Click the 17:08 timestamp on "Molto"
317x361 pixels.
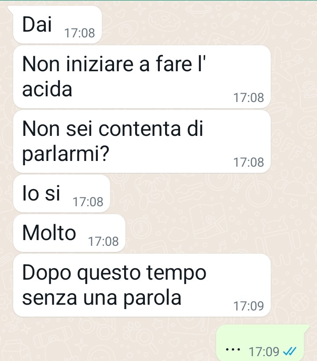(103, 241)
